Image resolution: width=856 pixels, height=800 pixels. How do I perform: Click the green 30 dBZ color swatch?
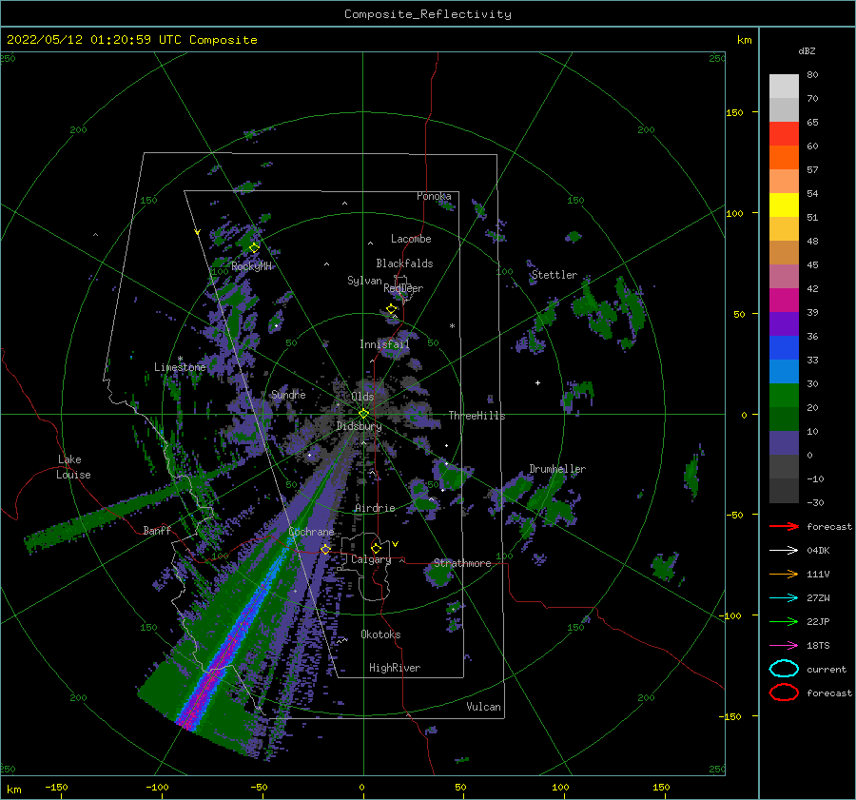784,395
